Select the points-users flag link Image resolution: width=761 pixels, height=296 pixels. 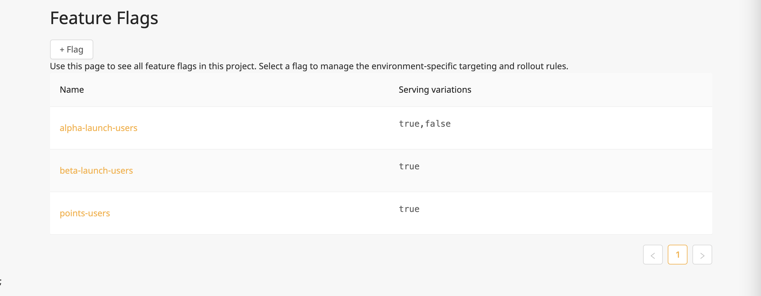(85, 213)
